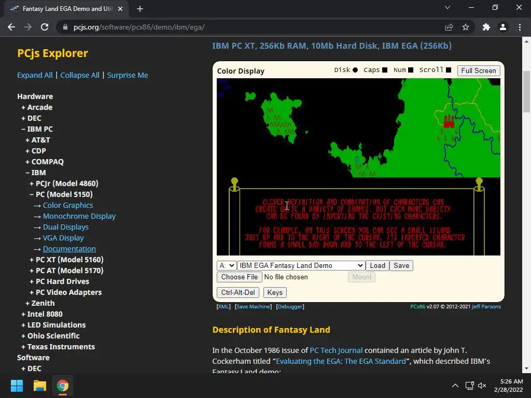Open the Monochrome Display link
Viewport: 531px width, 398px height.
click(x=79, y=216)
